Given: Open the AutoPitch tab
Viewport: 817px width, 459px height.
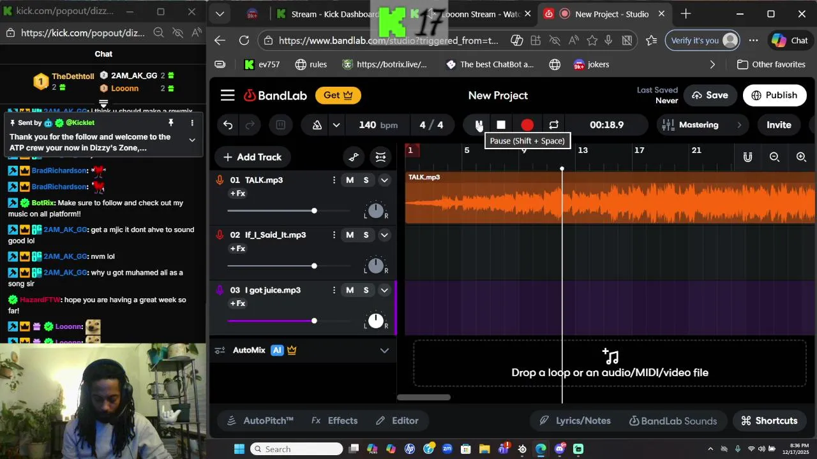Looking at the screenshot, I should pos(260,421).
